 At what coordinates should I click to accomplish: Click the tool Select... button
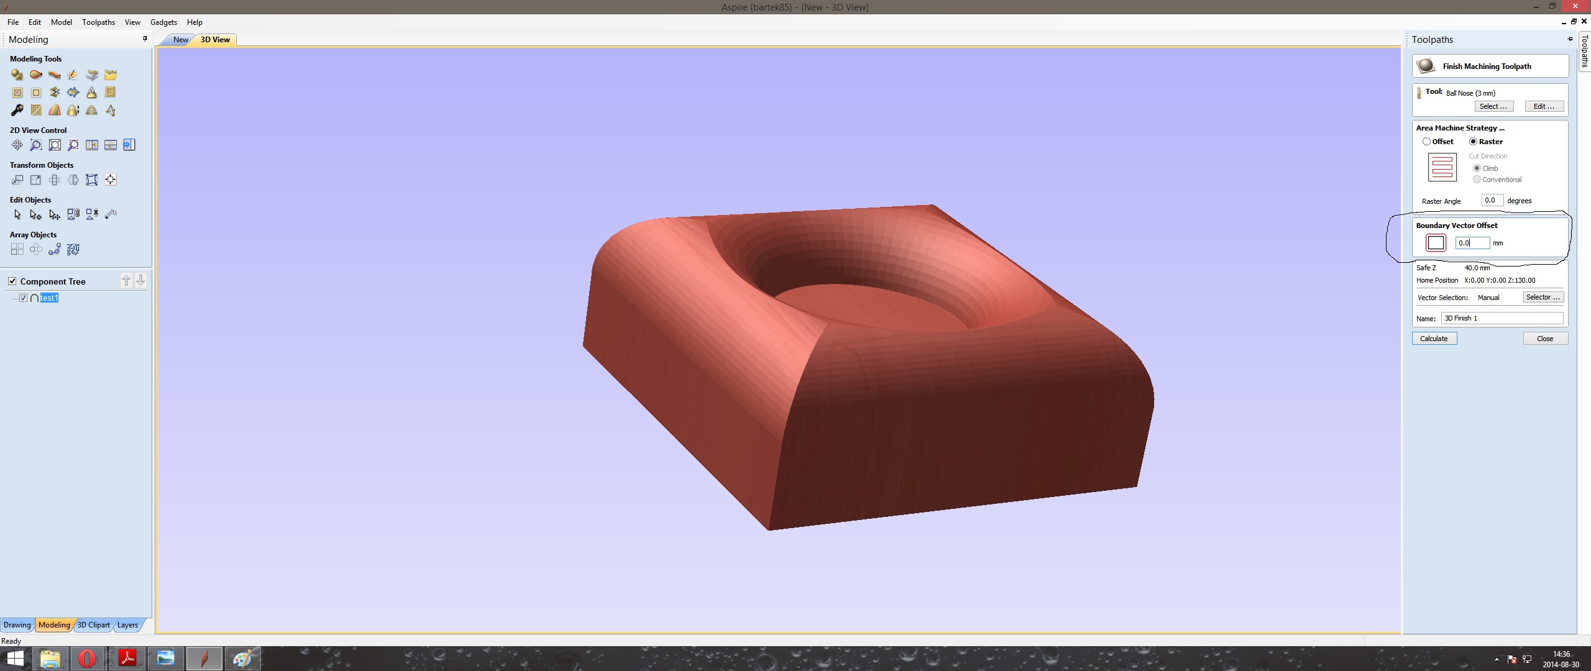pyautogui.click(x=1493, y=106)
